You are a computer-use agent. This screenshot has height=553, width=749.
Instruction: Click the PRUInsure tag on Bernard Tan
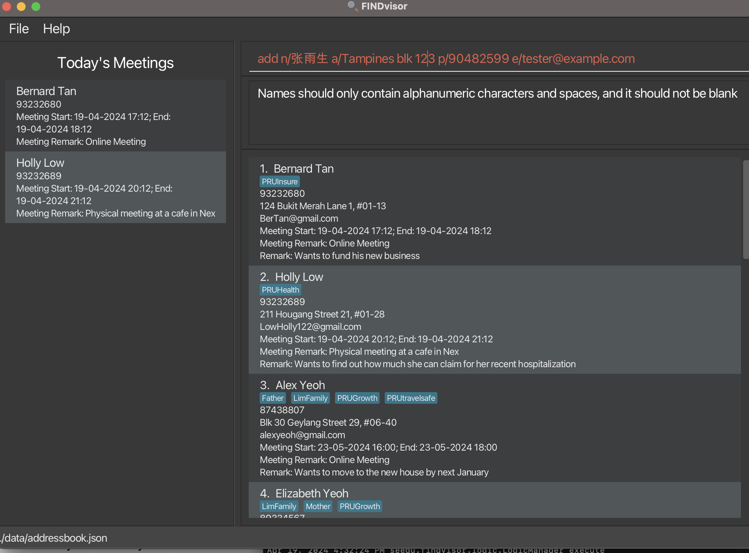pos(280,181)
